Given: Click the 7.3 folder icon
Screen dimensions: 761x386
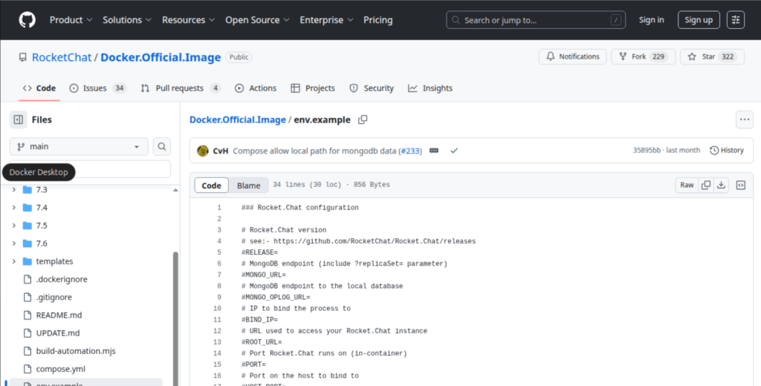Looking at the screenshot, I should tap(27, 189).
